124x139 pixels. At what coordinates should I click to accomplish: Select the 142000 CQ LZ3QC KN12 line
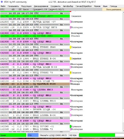(x=35, y=53)
